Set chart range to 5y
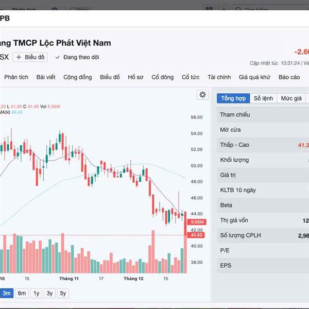309x309 pixels. [63, 293]
